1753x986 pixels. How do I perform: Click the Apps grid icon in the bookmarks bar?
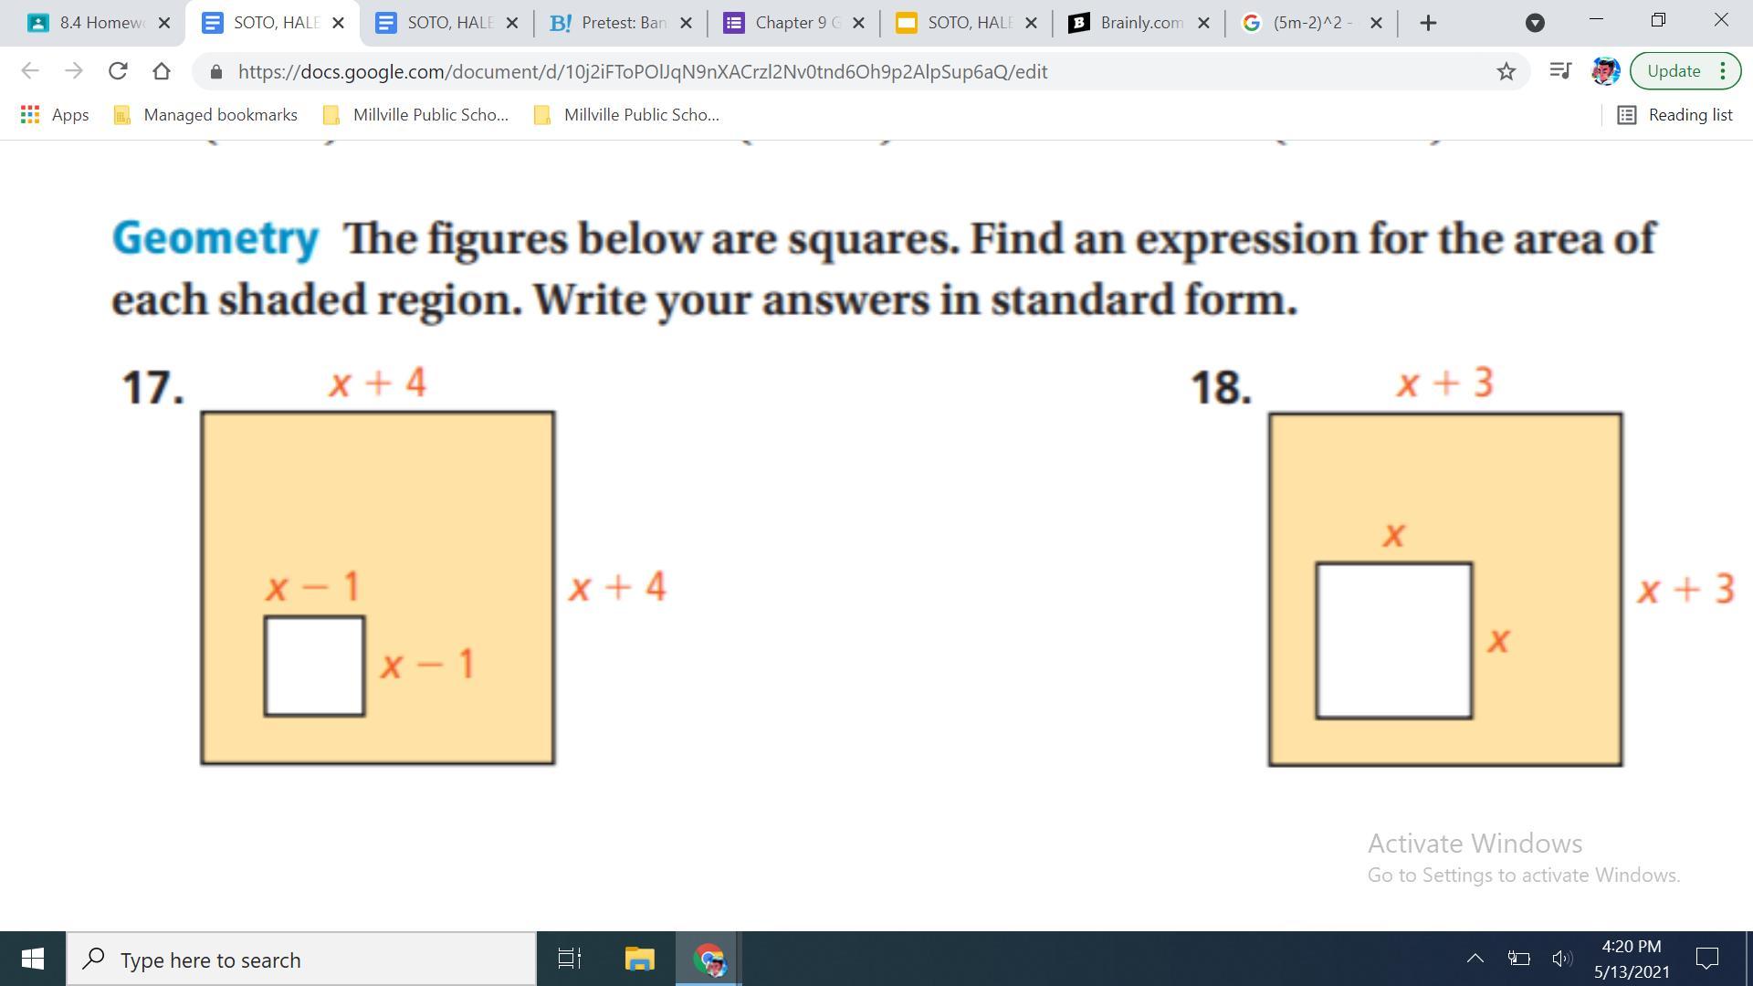point(30,115)
